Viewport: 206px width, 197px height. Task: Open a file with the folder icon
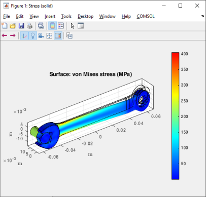click(x=13, y=26)
